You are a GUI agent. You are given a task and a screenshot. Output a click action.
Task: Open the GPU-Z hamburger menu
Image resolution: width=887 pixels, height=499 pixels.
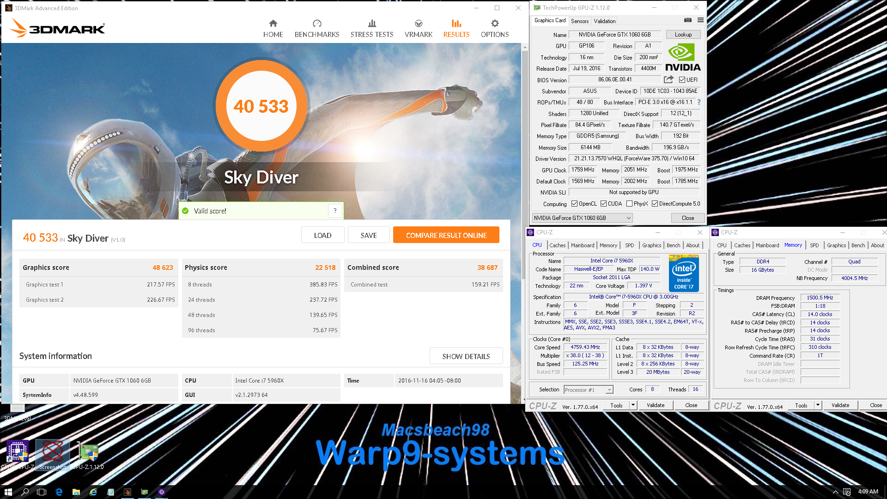pos(700,20)
